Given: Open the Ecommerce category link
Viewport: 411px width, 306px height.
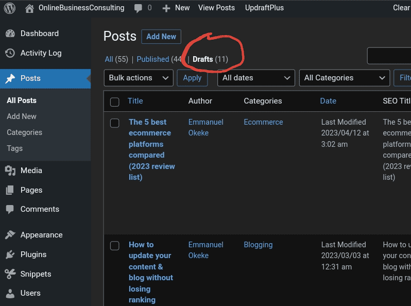Looking at the screenshot, I should pos(263,122).
